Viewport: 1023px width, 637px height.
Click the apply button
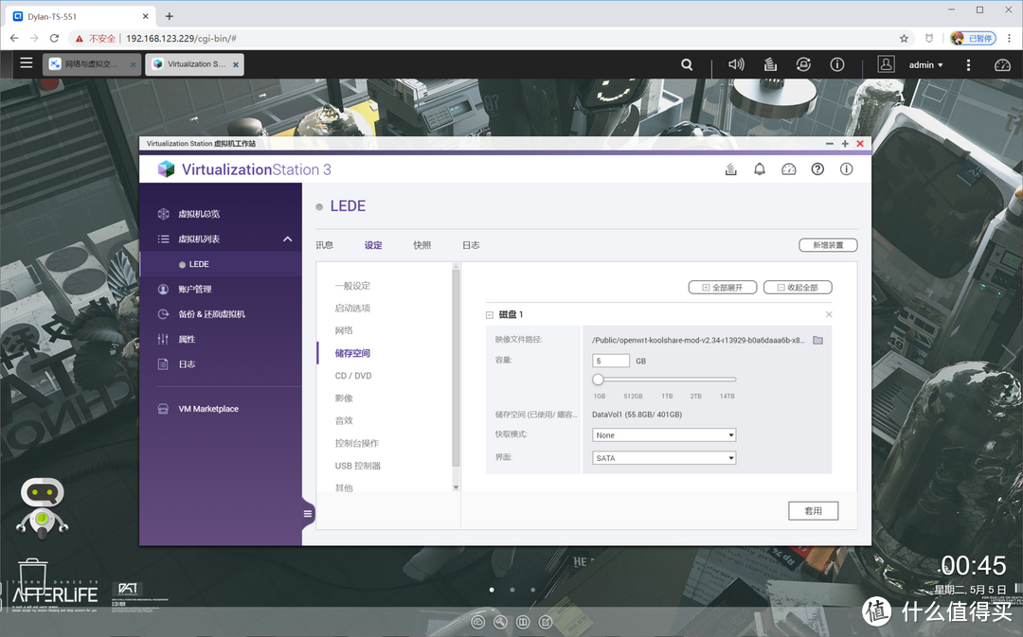coord(813,510)
